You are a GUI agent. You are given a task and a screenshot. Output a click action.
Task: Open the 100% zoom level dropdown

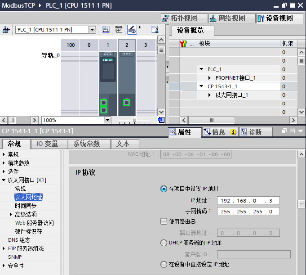pos(107,120)
